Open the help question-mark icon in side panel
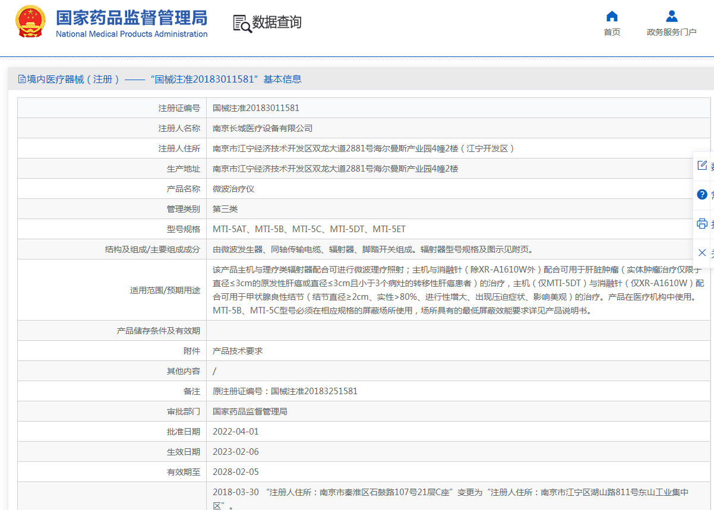 coord(702,195)
